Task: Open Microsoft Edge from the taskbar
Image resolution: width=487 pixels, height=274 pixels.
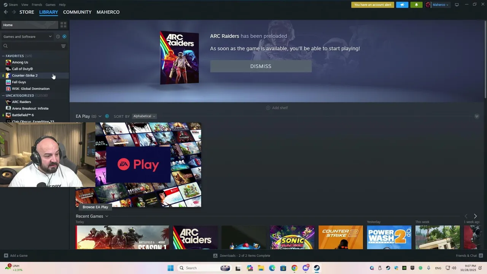Action: coord(272,268)
